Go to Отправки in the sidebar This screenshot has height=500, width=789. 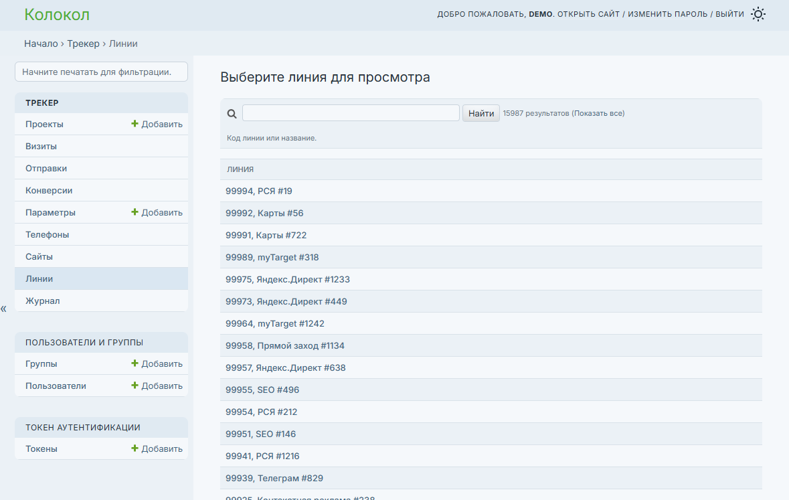(x=46, y=168)
